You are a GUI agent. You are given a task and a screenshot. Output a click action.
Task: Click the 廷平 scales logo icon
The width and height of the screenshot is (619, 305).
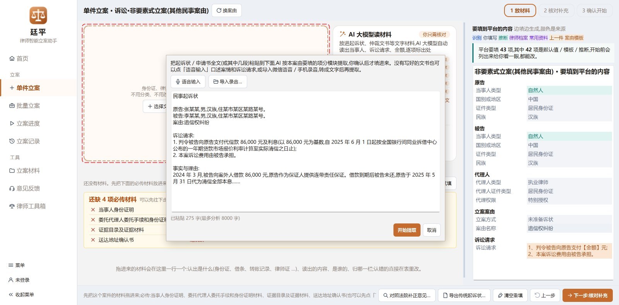38,15
